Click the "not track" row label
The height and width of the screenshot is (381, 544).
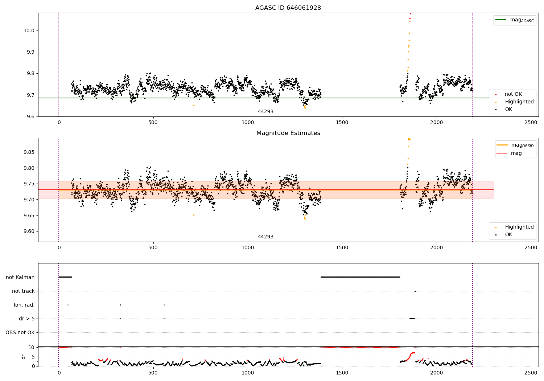point(23,291)
